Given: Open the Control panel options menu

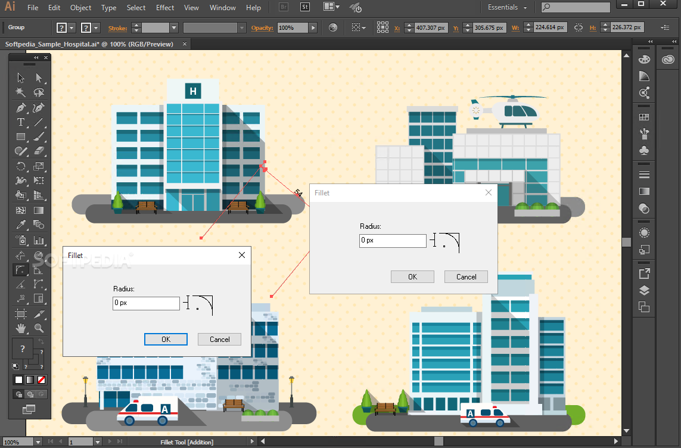Looking at the screenshot, I should pos(665,27).
